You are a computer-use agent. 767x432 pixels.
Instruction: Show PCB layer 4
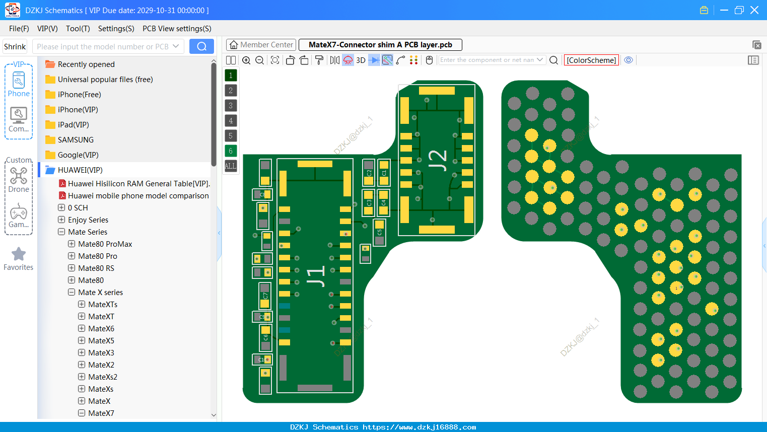click(x=231, y=121)
